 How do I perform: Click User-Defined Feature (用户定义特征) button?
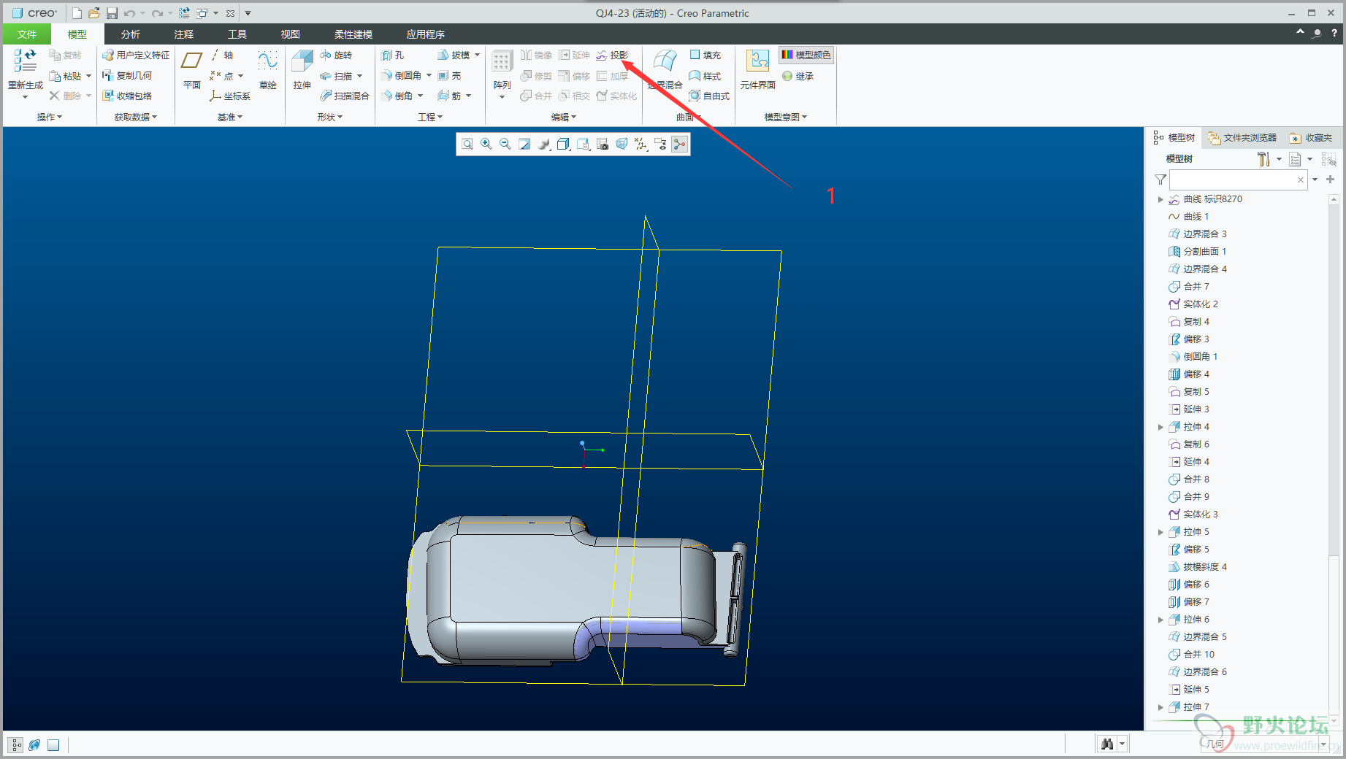point(136,55)
